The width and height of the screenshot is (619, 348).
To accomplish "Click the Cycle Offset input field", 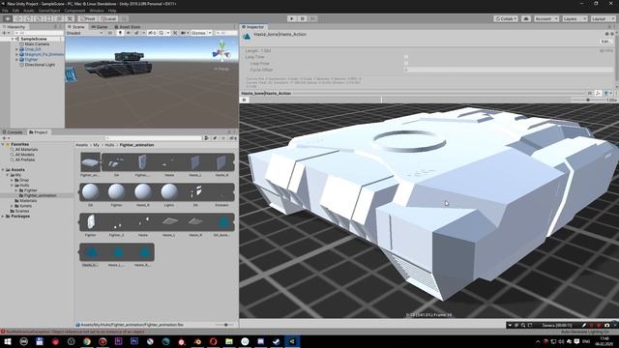I will 509,70.
